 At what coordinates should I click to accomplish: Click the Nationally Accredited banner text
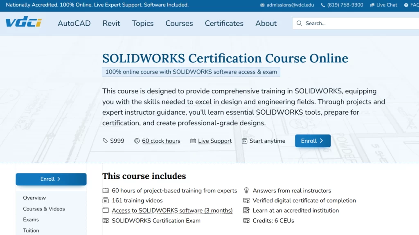click(x=97, y=5)
